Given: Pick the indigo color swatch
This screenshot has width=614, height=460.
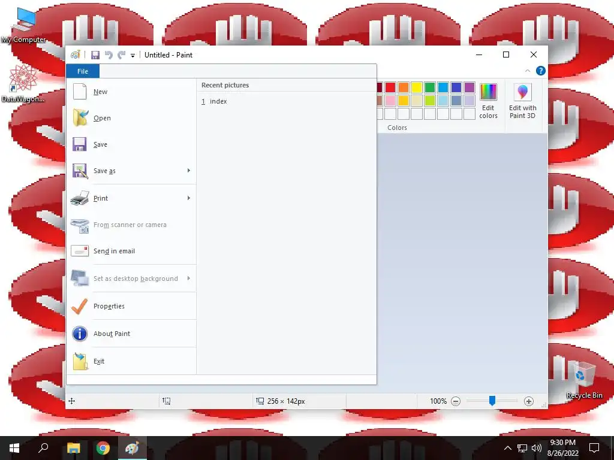Looking at the screenshot, I should coord(456,87).
